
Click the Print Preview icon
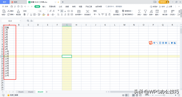coord(22,7)
